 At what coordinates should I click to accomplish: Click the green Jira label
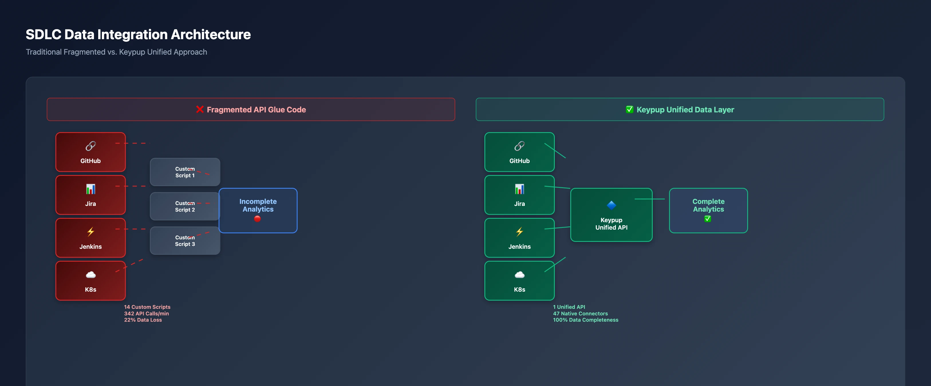point(519,204)
